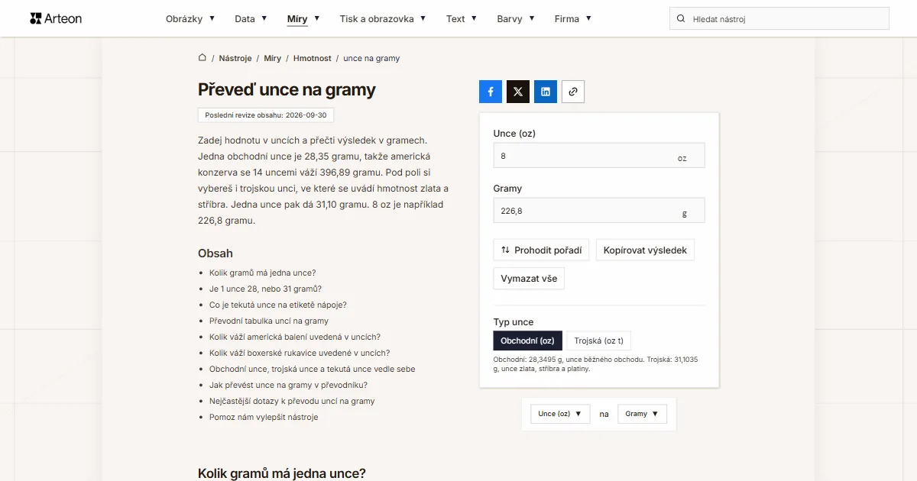
Task: Jump to 'Pomoz nám vylepšit nástroje'
Action: 264,417
